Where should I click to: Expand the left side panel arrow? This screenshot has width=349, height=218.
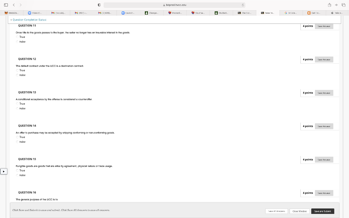point(4,172)
